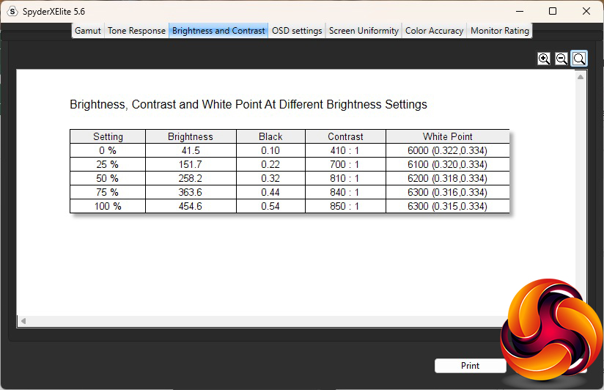Click the report's scroll up arrow
Viewport: 604px width, 390px height.
point(581,77)
